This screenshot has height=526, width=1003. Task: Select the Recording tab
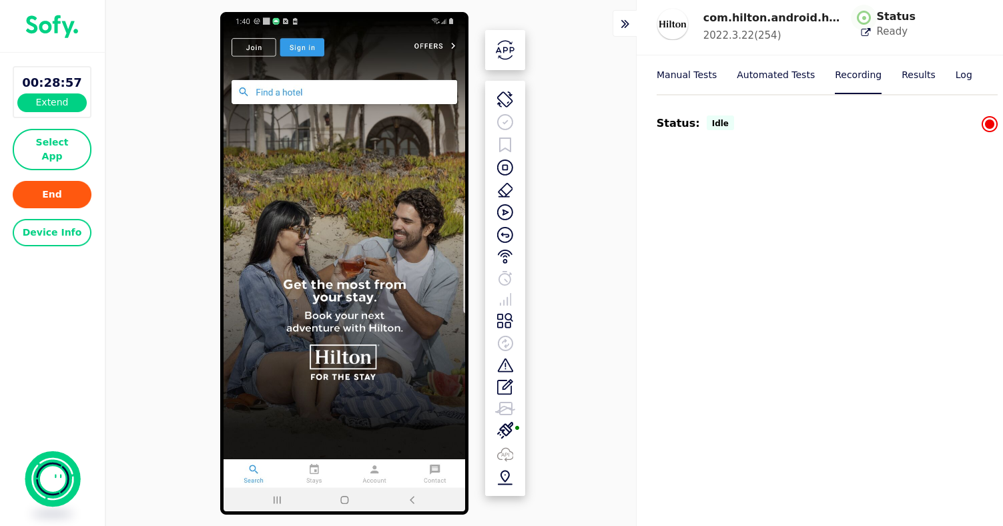[858, 75]
